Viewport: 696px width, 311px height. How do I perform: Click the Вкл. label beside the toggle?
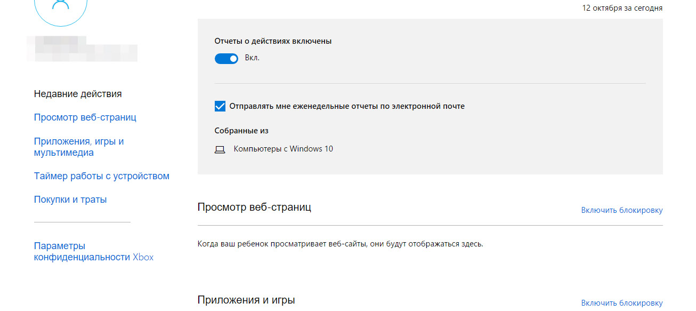coord(252,58)
